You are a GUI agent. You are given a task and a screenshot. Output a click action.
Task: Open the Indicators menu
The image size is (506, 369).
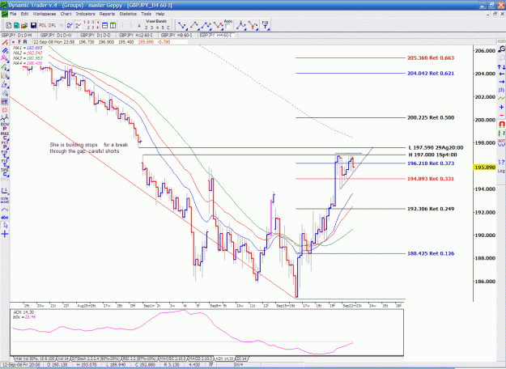(x=86, y=14)
